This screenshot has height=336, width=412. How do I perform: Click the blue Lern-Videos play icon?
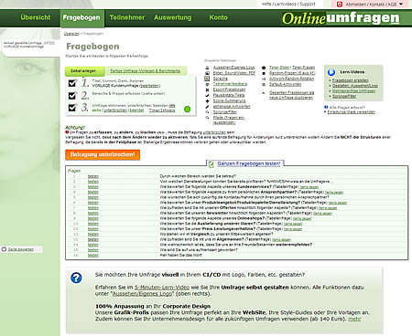click(331, 72)
